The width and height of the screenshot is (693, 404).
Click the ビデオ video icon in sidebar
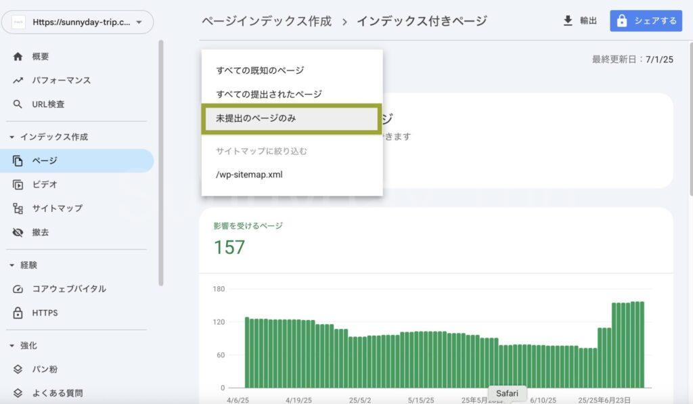(18, 185)
